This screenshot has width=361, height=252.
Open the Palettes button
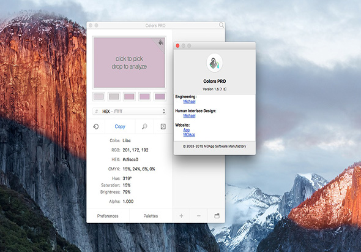click(151, 216)
